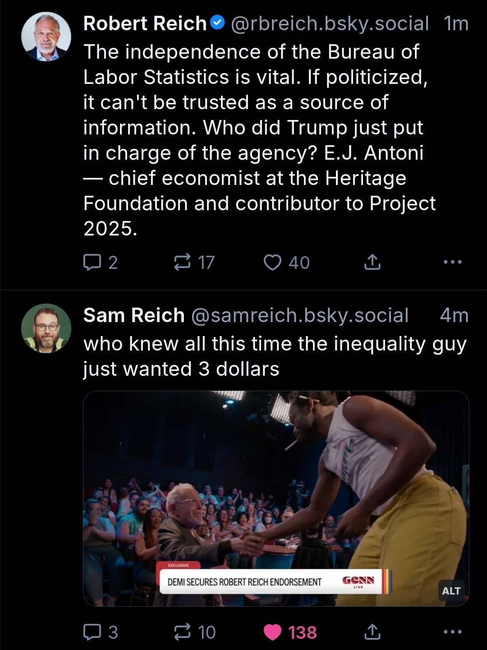Viewport: 487px width, 650px height.
Task: Open Sam Reich's profile avatar
Action: (46, 328)
